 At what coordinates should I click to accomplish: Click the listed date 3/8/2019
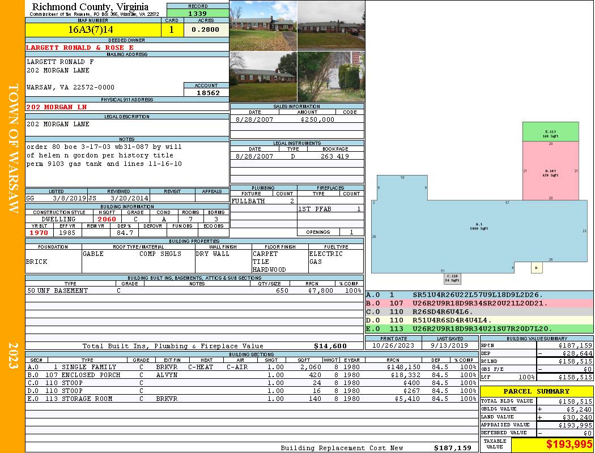point(70,198)
